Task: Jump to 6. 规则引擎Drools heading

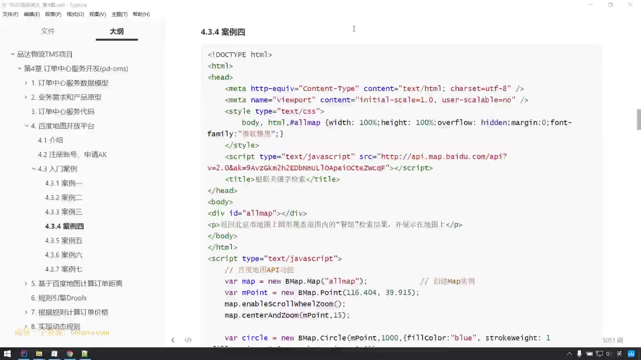Action: (59, 298)
